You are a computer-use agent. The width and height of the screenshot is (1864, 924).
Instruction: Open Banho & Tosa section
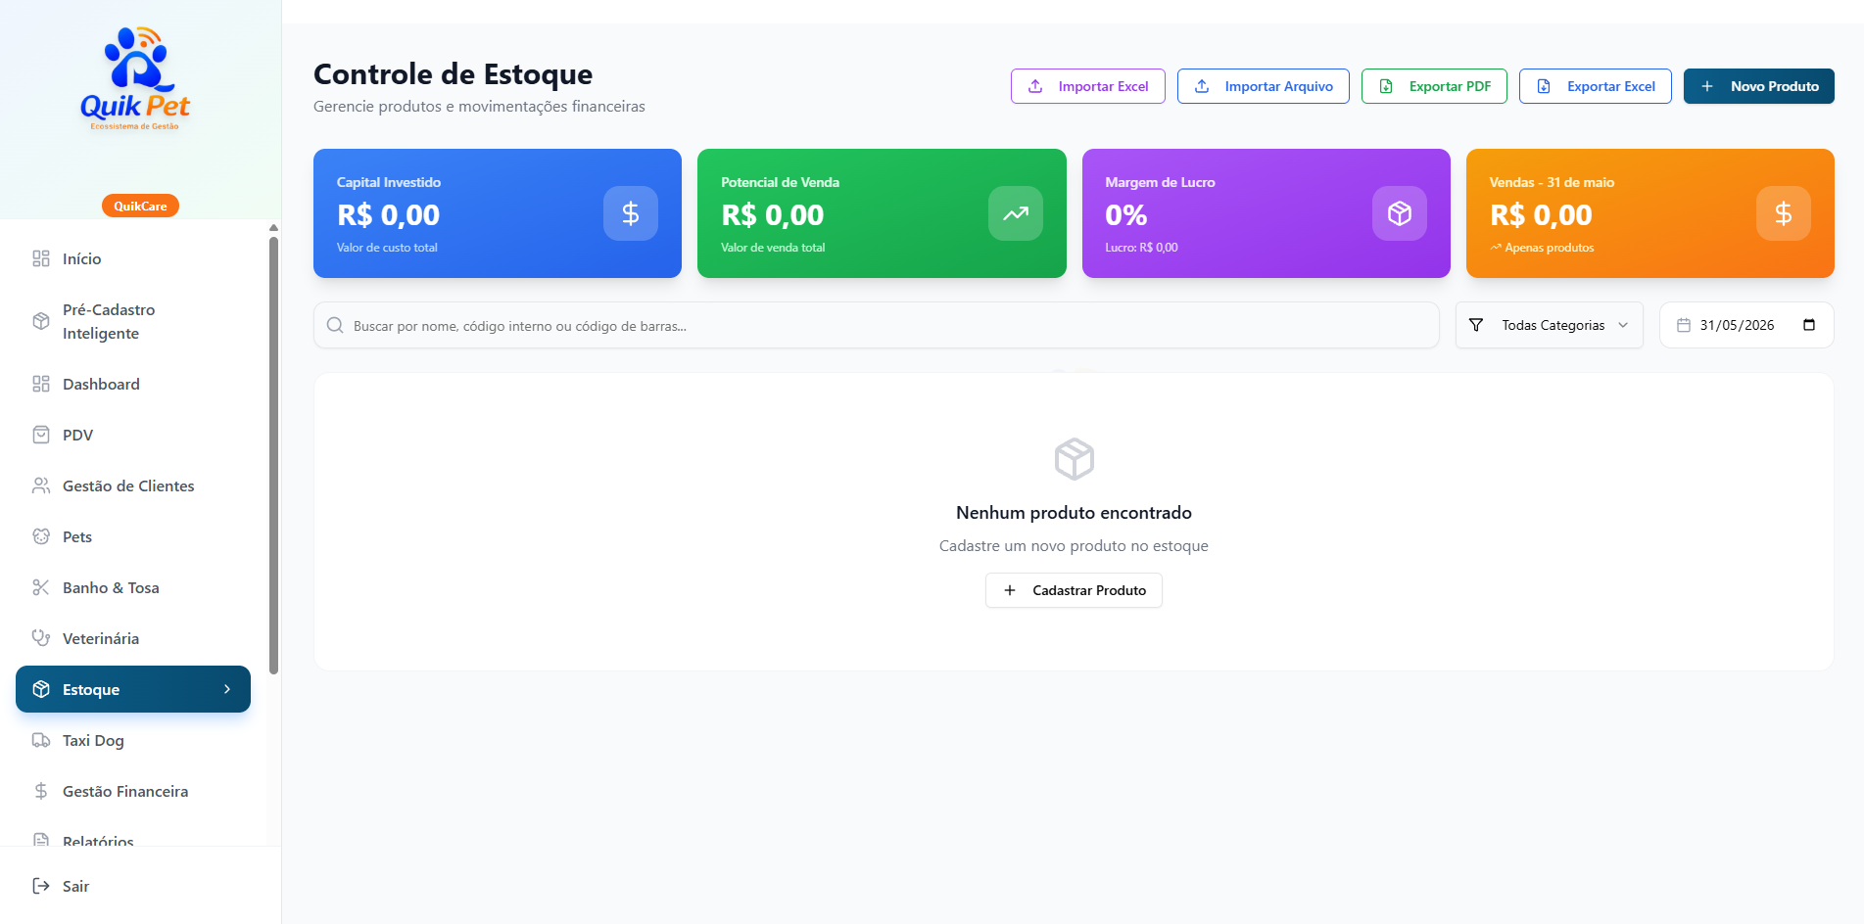pos(133,587)
